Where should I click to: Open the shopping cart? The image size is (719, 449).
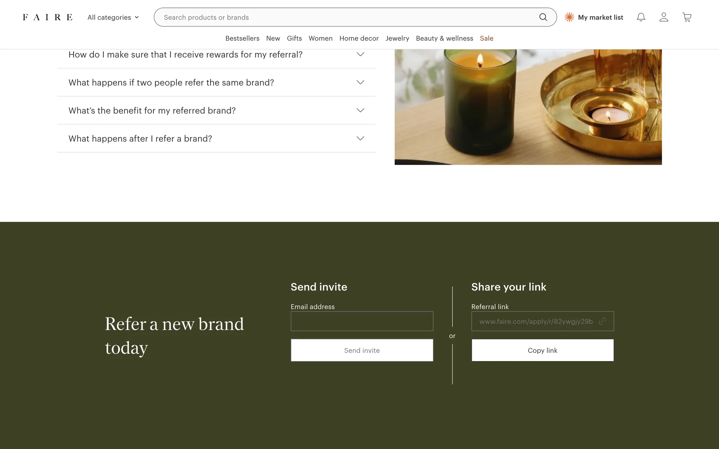pyautogui.click(x=686, y=17)
